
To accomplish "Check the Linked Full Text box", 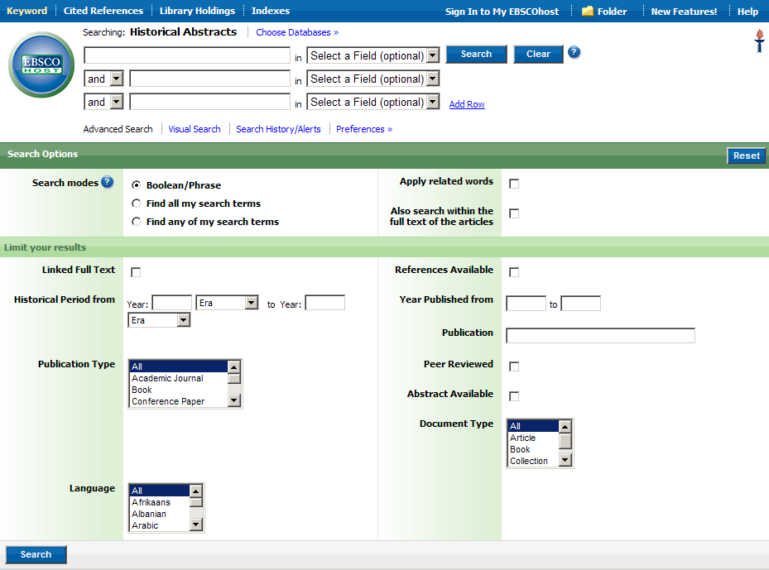I will point(136,272).
